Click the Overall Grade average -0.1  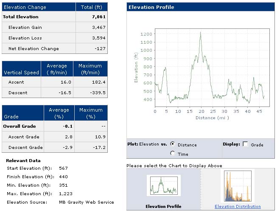tap(68, 126)
